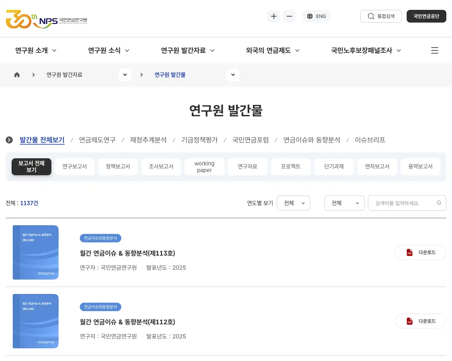Select 연금이슈와 동향분석 category

(312, 140)
